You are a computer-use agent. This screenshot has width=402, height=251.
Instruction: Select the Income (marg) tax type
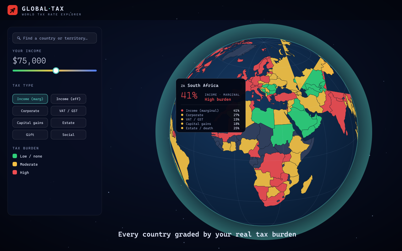(30, 99)
